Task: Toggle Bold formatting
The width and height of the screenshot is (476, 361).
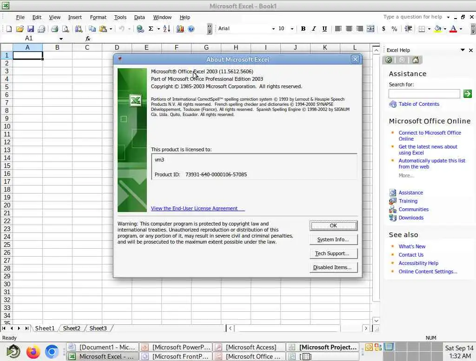Action: coord(303,29)
